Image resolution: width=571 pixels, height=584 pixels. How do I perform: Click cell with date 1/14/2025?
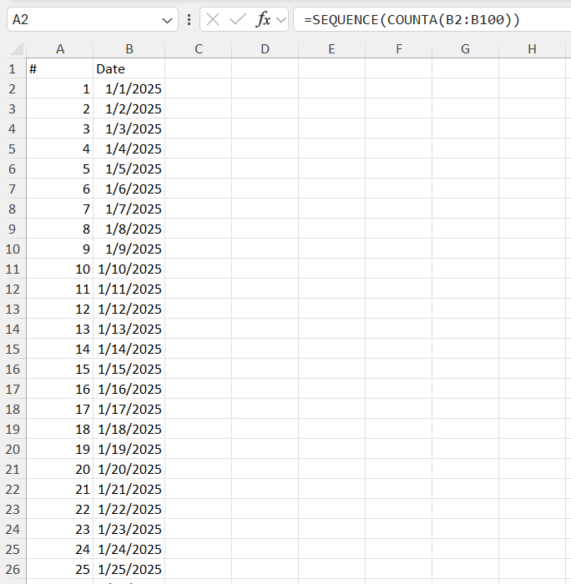pyautogui.click(x=129, y=349)
